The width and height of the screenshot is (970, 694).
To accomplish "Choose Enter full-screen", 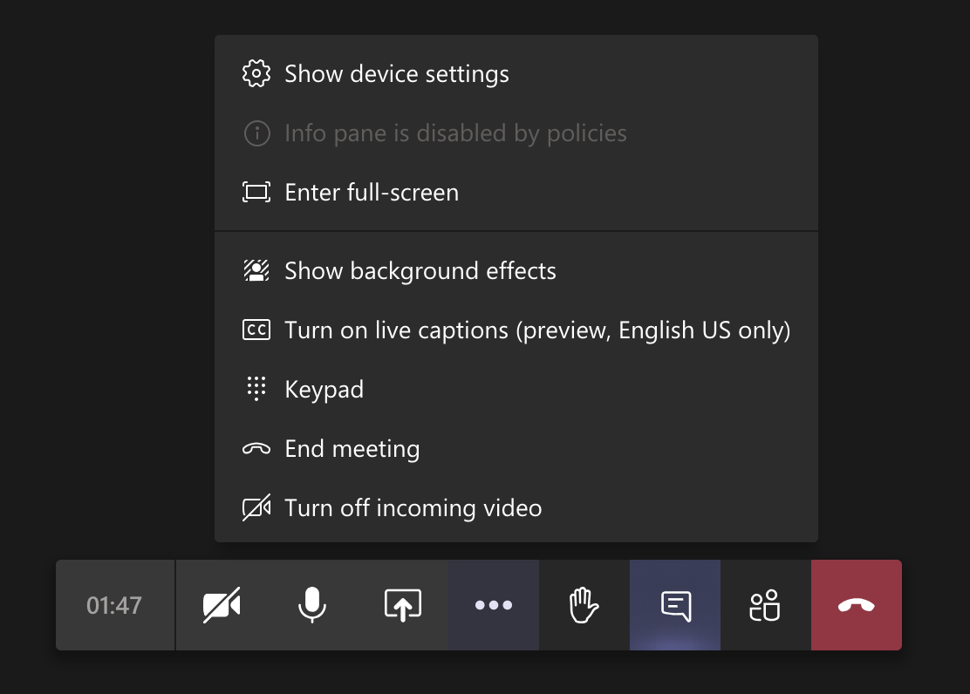I will 372,193.
